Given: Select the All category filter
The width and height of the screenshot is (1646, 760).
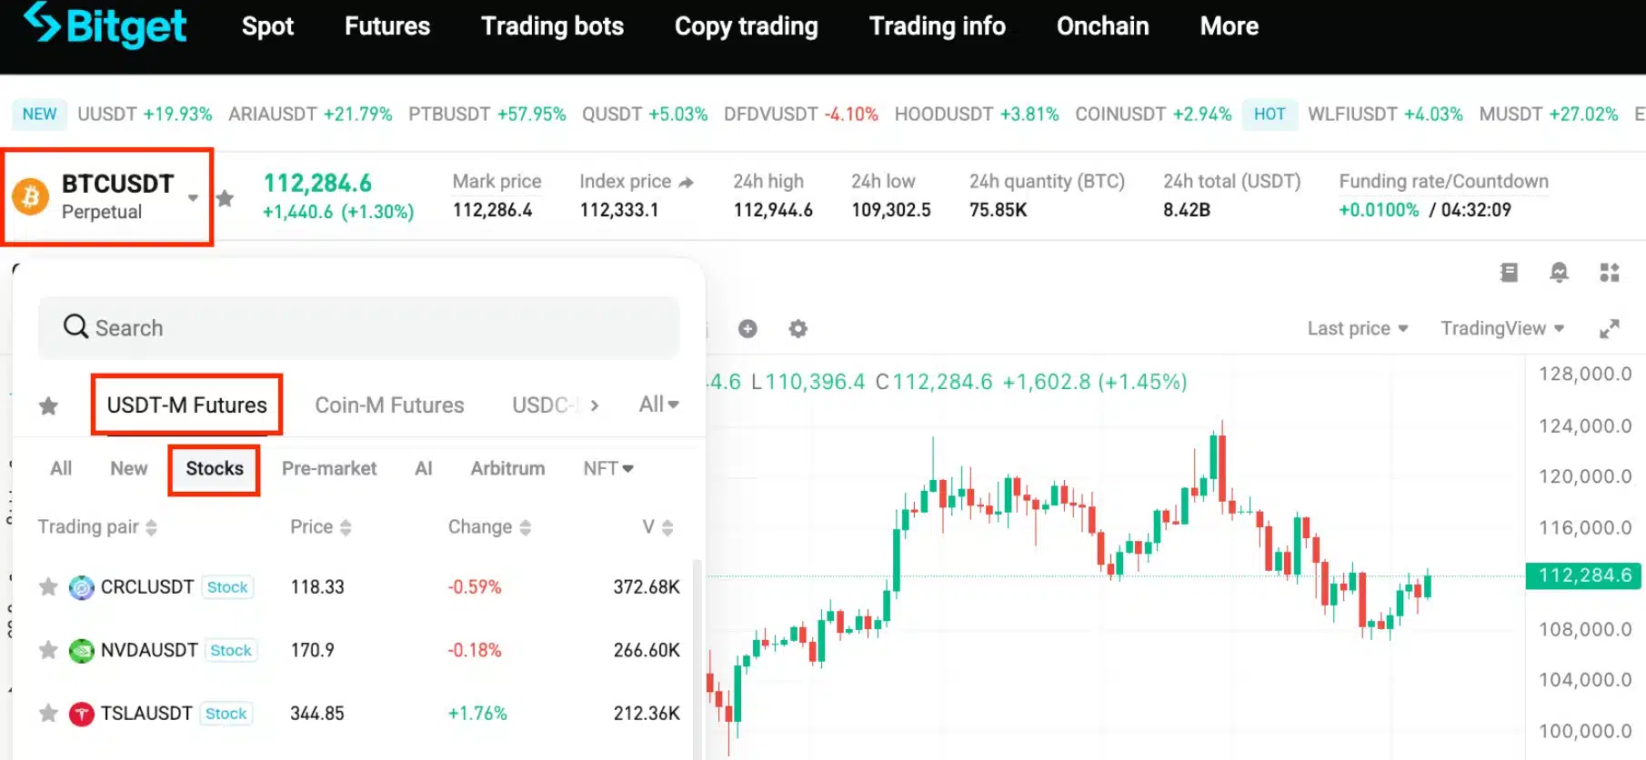Looking at the screenshot, I should [61, 468].
